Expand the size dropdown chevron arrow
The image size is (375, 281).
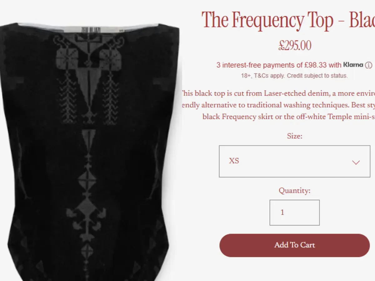click(x=356, y=162)
